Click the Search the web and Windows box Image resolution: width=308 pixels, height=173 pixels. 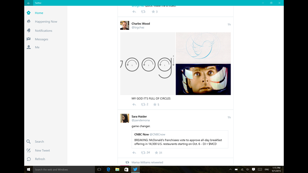(x=64, y=170)
